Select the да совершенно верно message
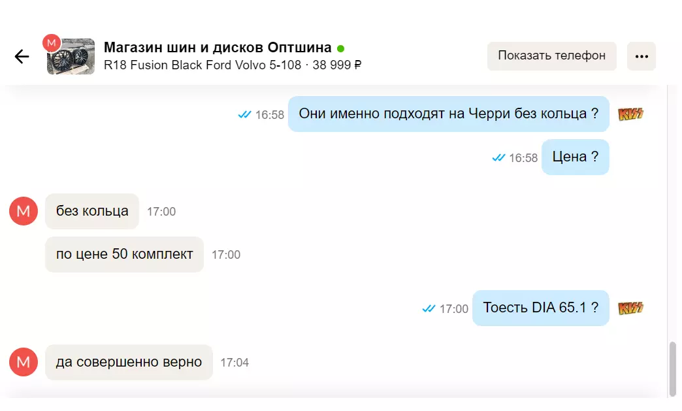 [129, 362]
